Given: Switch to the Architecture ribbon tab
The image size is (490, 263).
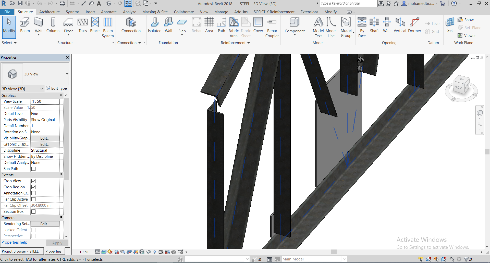Looking at the screenshot, I should click(49, 12).
